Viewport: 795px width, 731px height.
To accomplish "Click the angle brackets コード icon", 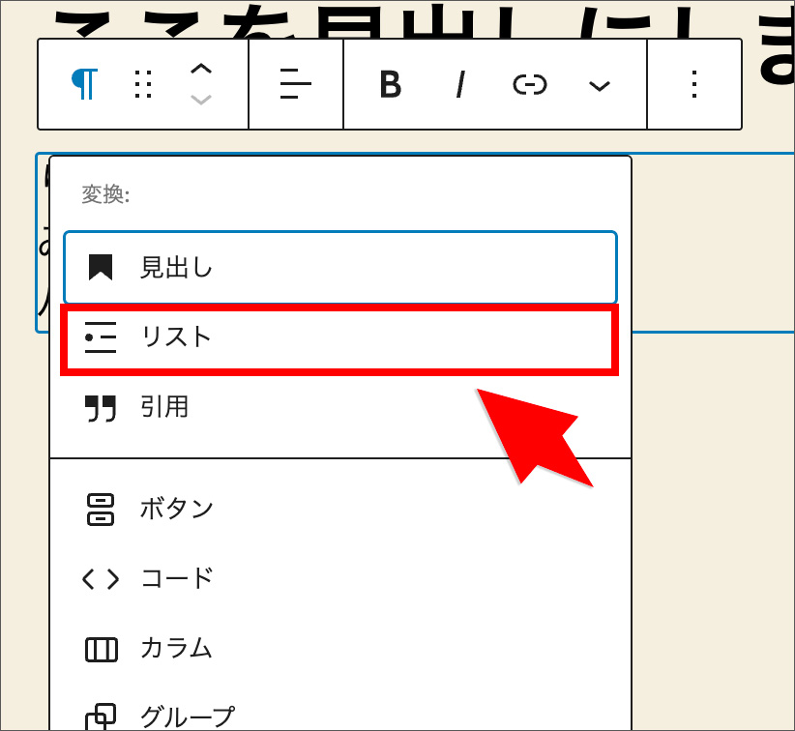I will click(x=101, y=579).
